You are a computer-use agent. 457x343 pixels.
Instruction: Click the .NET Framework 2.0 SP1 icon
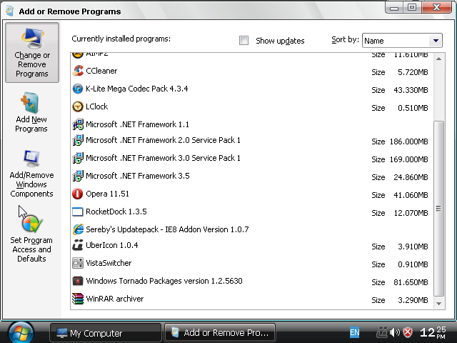point(78,140)
